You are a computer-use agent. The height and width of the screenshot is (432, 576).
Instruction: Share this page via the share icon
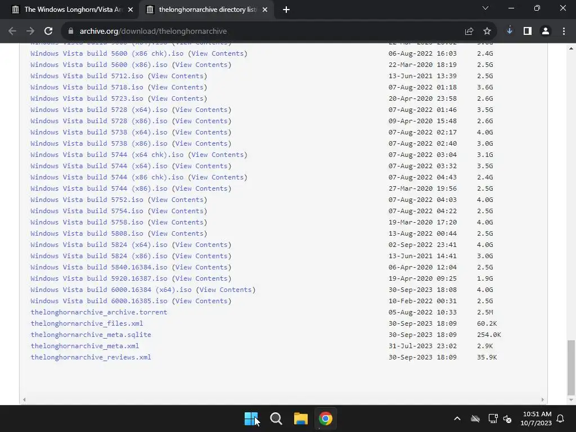(469, 31)
